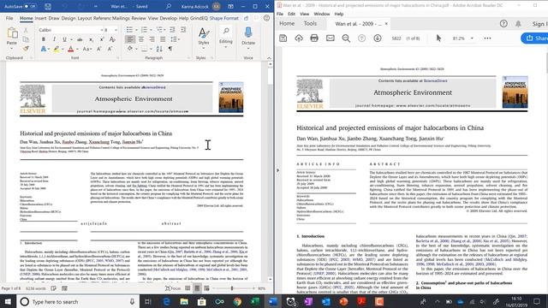Toggle Show/Hide paragraph marks
548x308 pixels.
[x=170, y=49]
